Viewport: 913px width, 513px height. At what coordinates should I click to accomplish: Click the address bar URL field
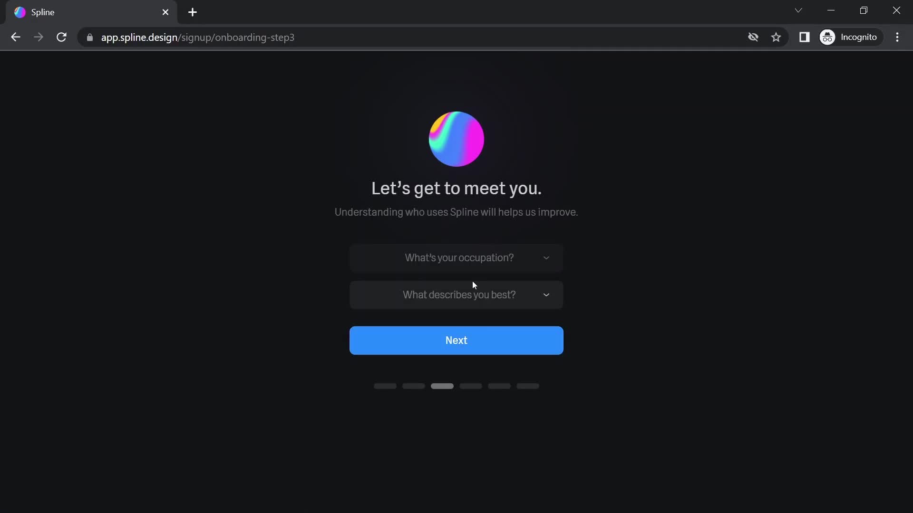(197, 37)
